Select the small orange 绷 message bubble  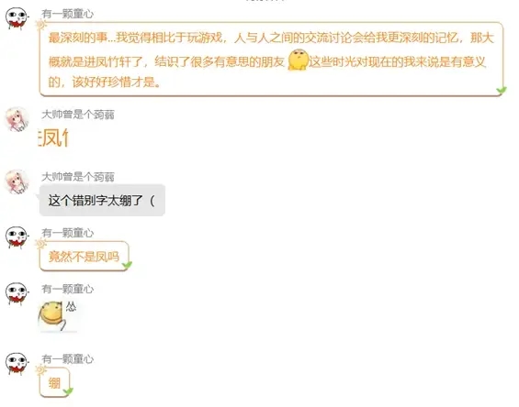pyautogui.click(x=54, y=382)
